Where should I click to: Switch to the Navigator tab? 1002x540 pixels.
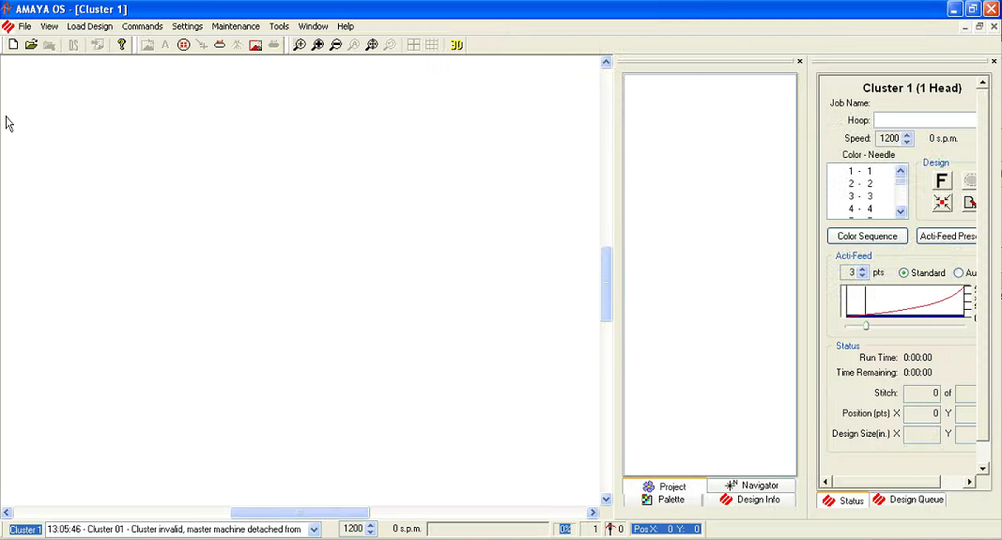751,486
